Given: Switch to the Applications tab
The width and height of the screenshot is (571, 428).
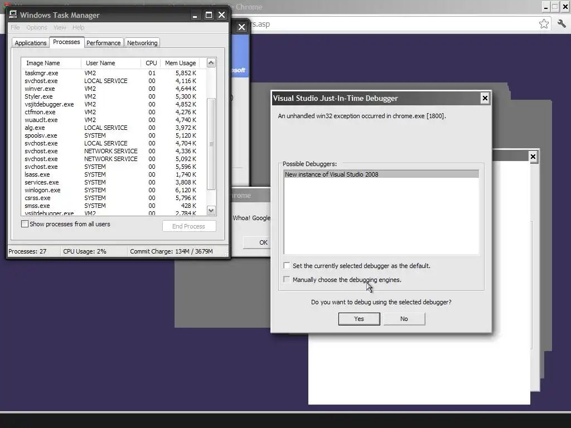Looking at the screenshot, I should [31, 43].
